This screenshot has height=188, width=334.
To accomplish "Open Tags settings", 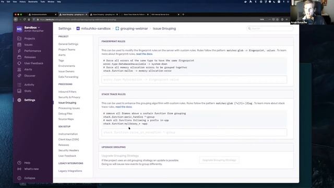I will pos(61,61).
